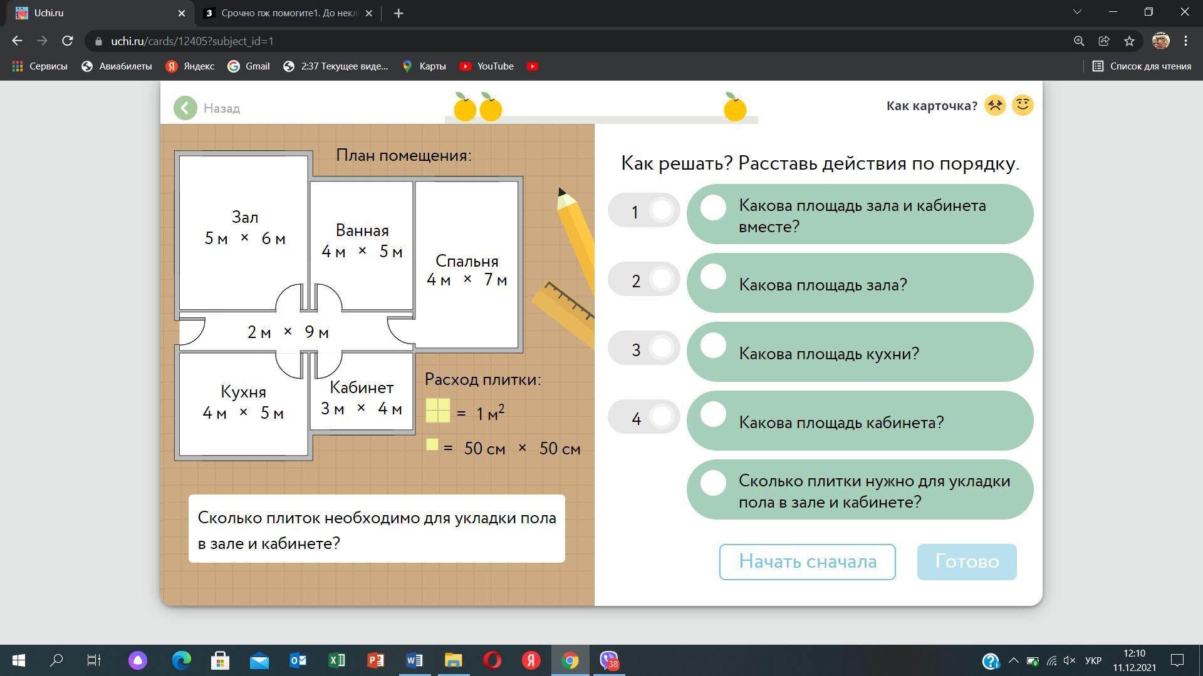Reload the page with refresh icon

pyautogui.click(x=68, y=41)
